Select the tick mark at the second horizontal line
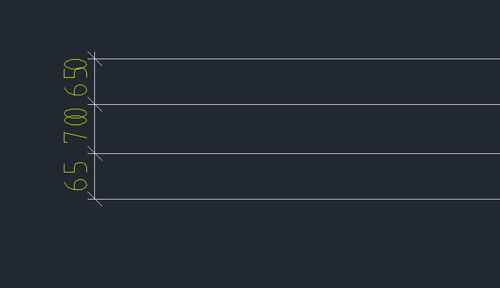 (x=94, y=104)
